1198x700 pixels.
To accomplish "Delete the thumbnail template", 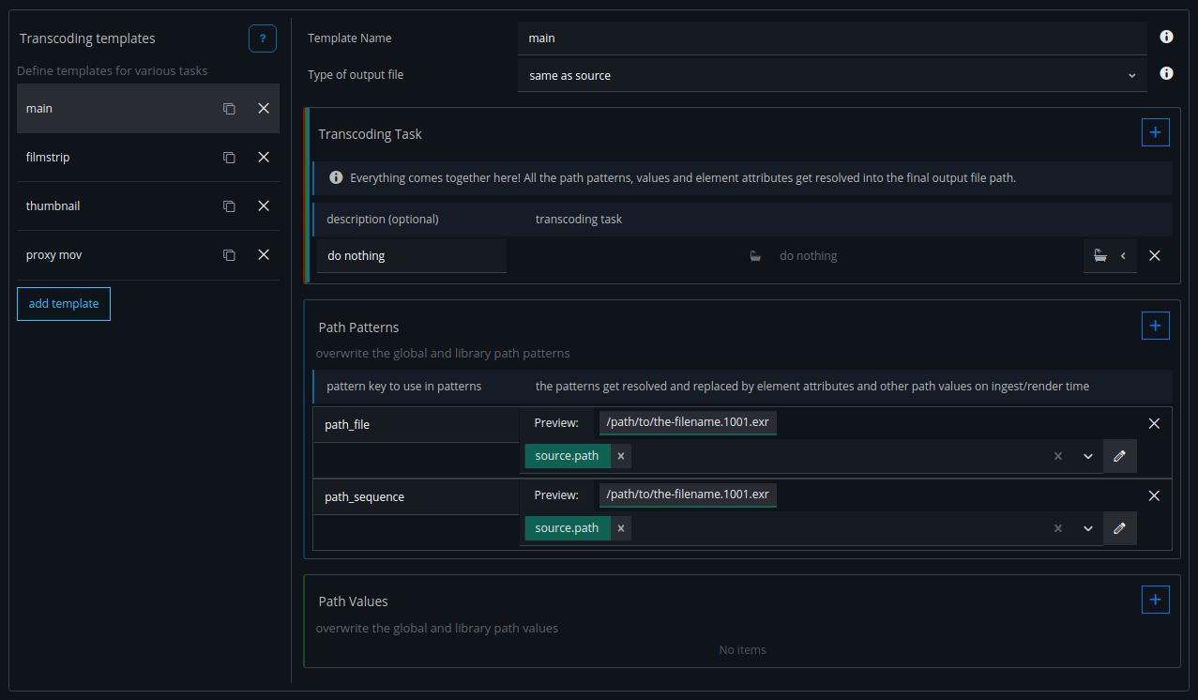I will coord(264,206).
